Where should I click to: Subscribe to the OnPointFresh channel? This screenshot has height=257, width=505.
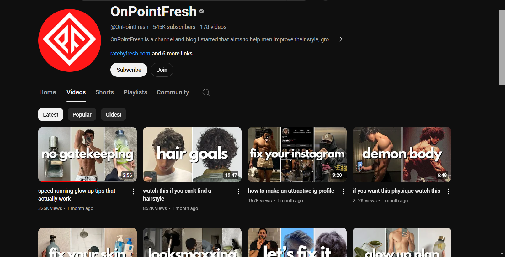129,70
